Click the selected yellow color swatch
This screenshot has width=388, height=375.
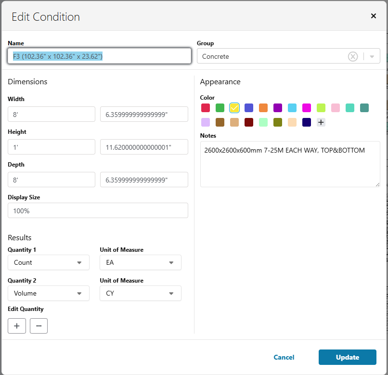click(234, 108)
